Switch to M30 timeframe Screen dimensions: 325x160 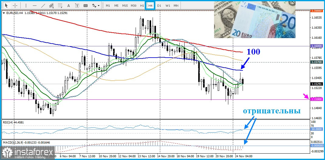tap(133, 5)
